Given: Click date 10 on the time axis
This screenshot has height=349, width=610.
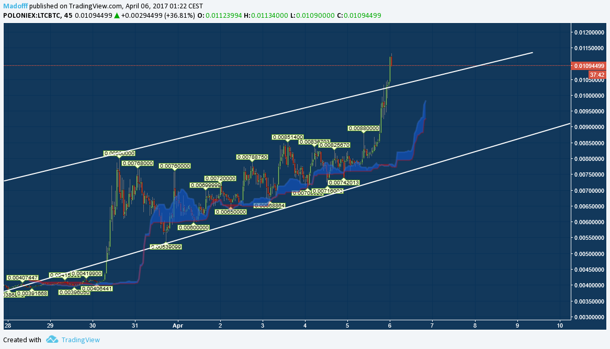Looking at the screenshot, I should click(x=560, y=325).
